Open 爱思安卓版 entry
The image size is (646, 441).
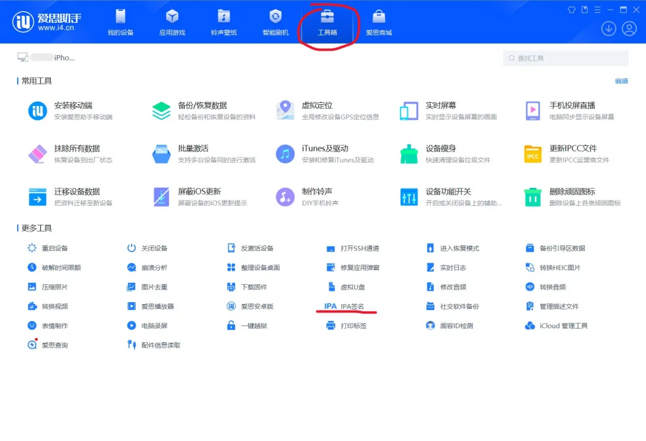(x=250, y=306)
